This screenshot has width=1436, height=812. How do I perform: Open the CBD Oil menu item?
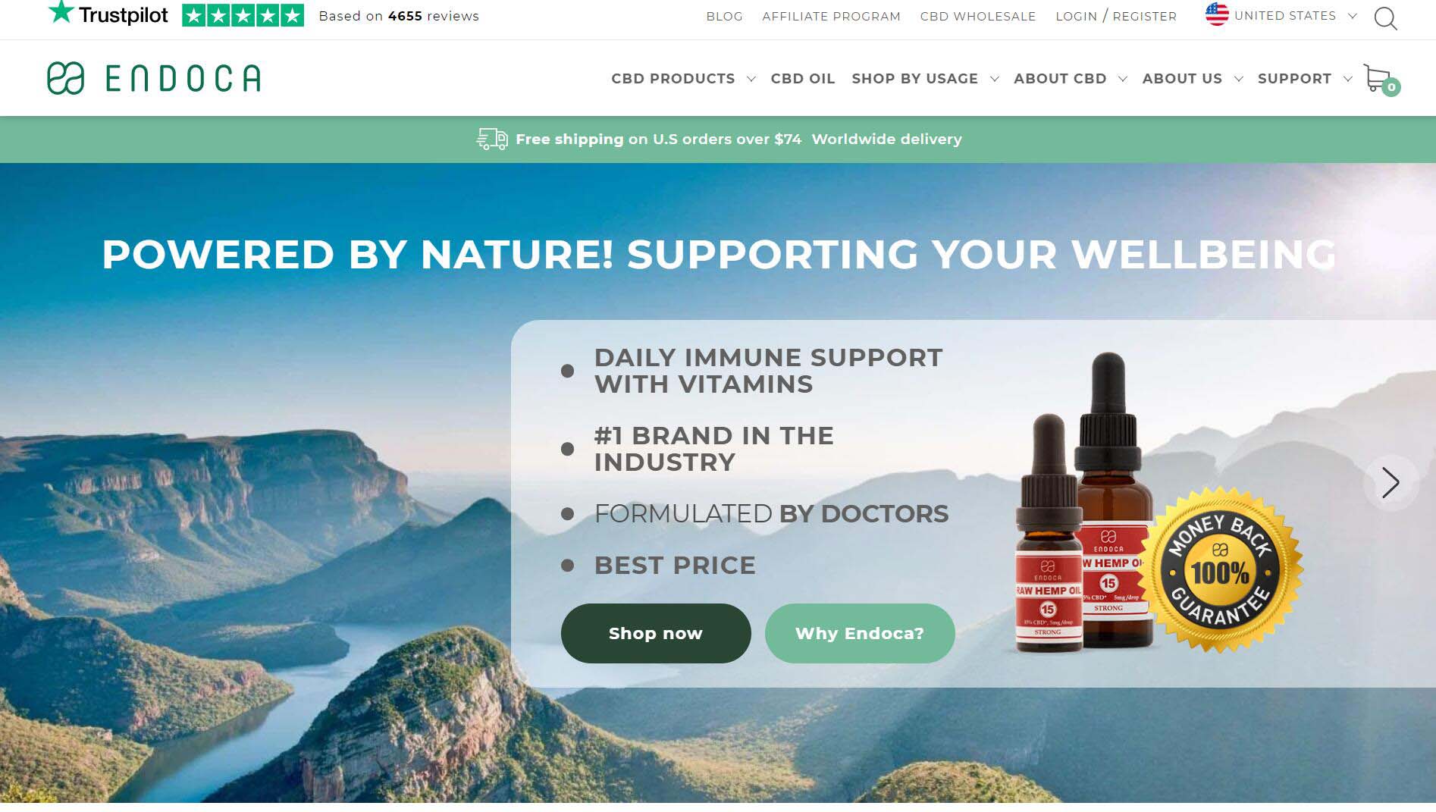point(803,79)
